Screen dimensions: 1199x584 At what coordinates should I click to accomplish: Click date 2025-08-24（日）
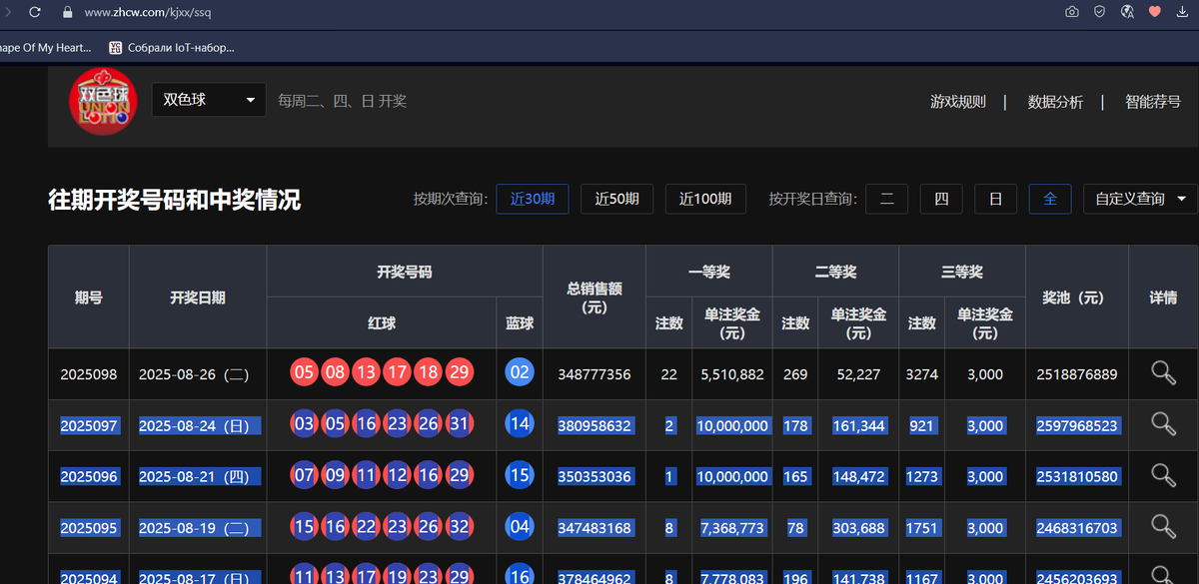tap(200, 425)
